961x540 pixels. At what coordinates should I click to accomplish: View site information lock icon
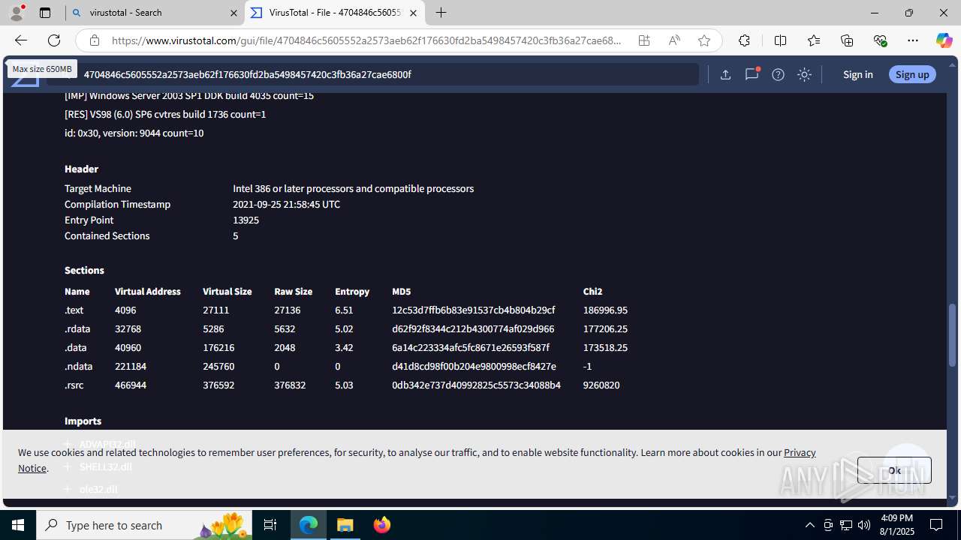(94, 40)
